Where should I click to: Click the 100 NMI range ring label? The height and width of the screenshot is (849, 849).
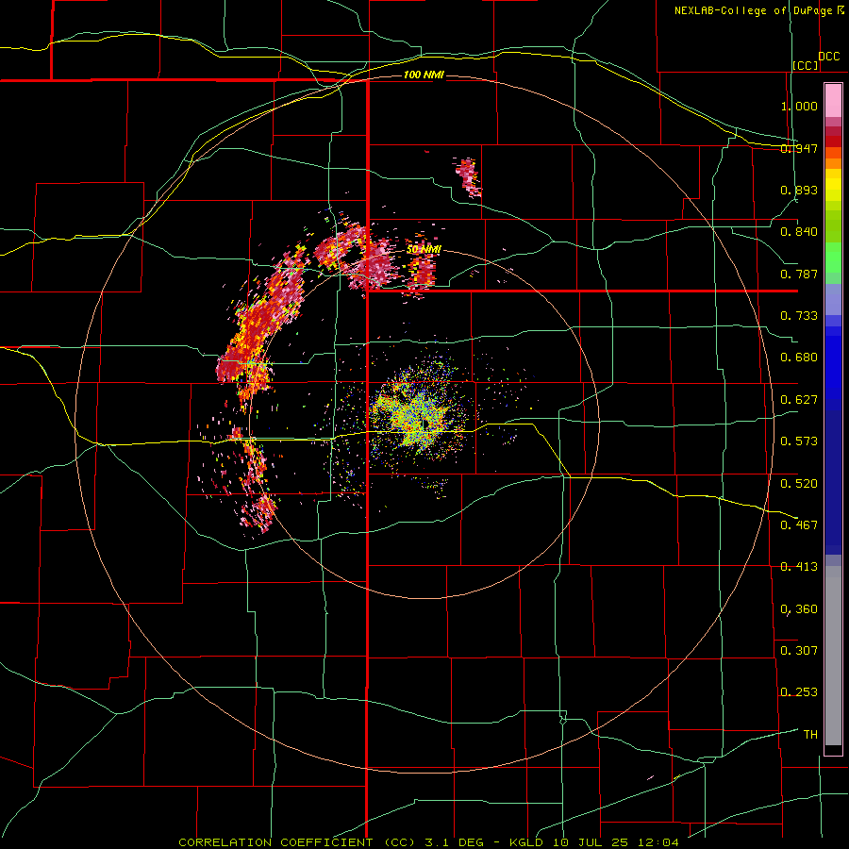point(424,75)
